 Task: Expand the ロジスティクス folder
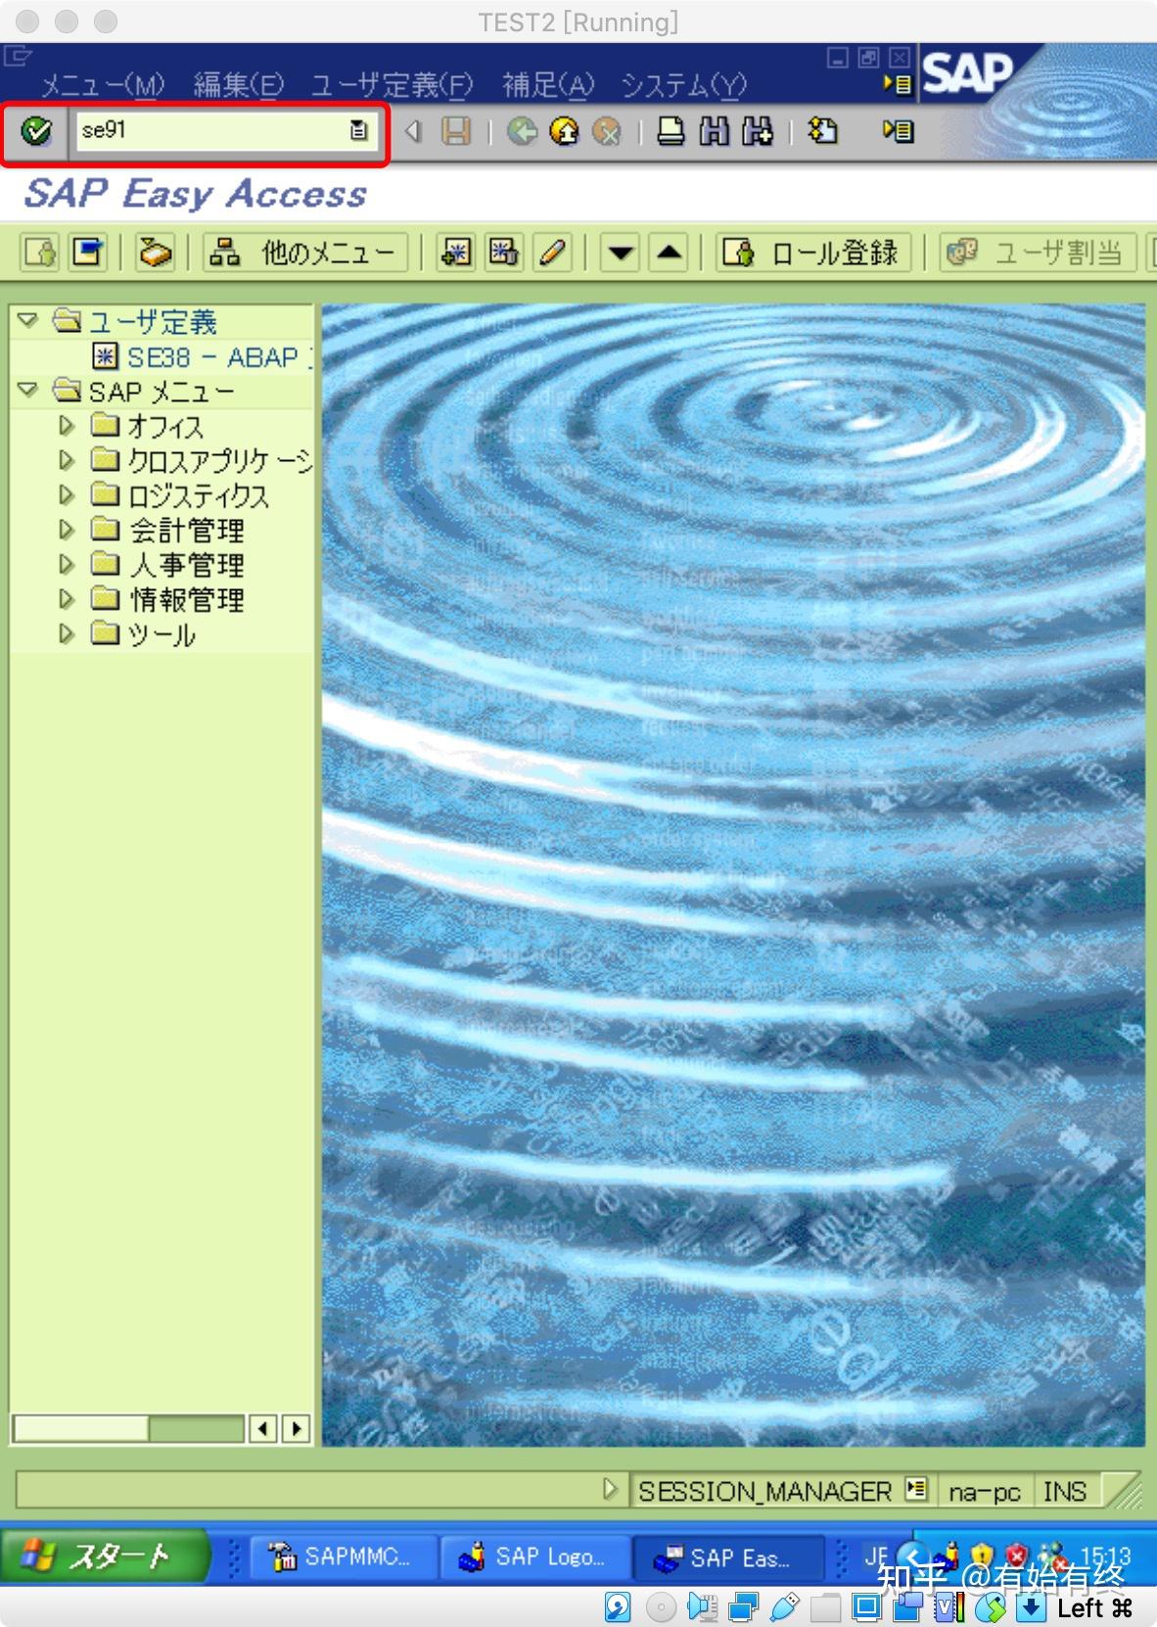click(67, 495)
